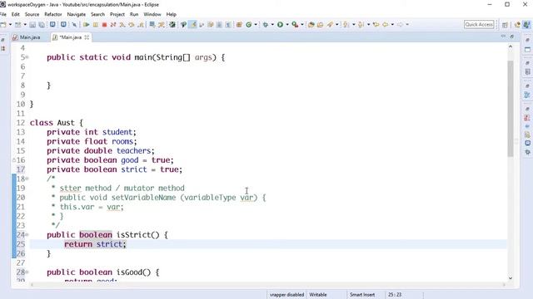Viewport: 533px width, 299px height.
Task: Click the Save All toolbar icon
Action: coord(42,25)
